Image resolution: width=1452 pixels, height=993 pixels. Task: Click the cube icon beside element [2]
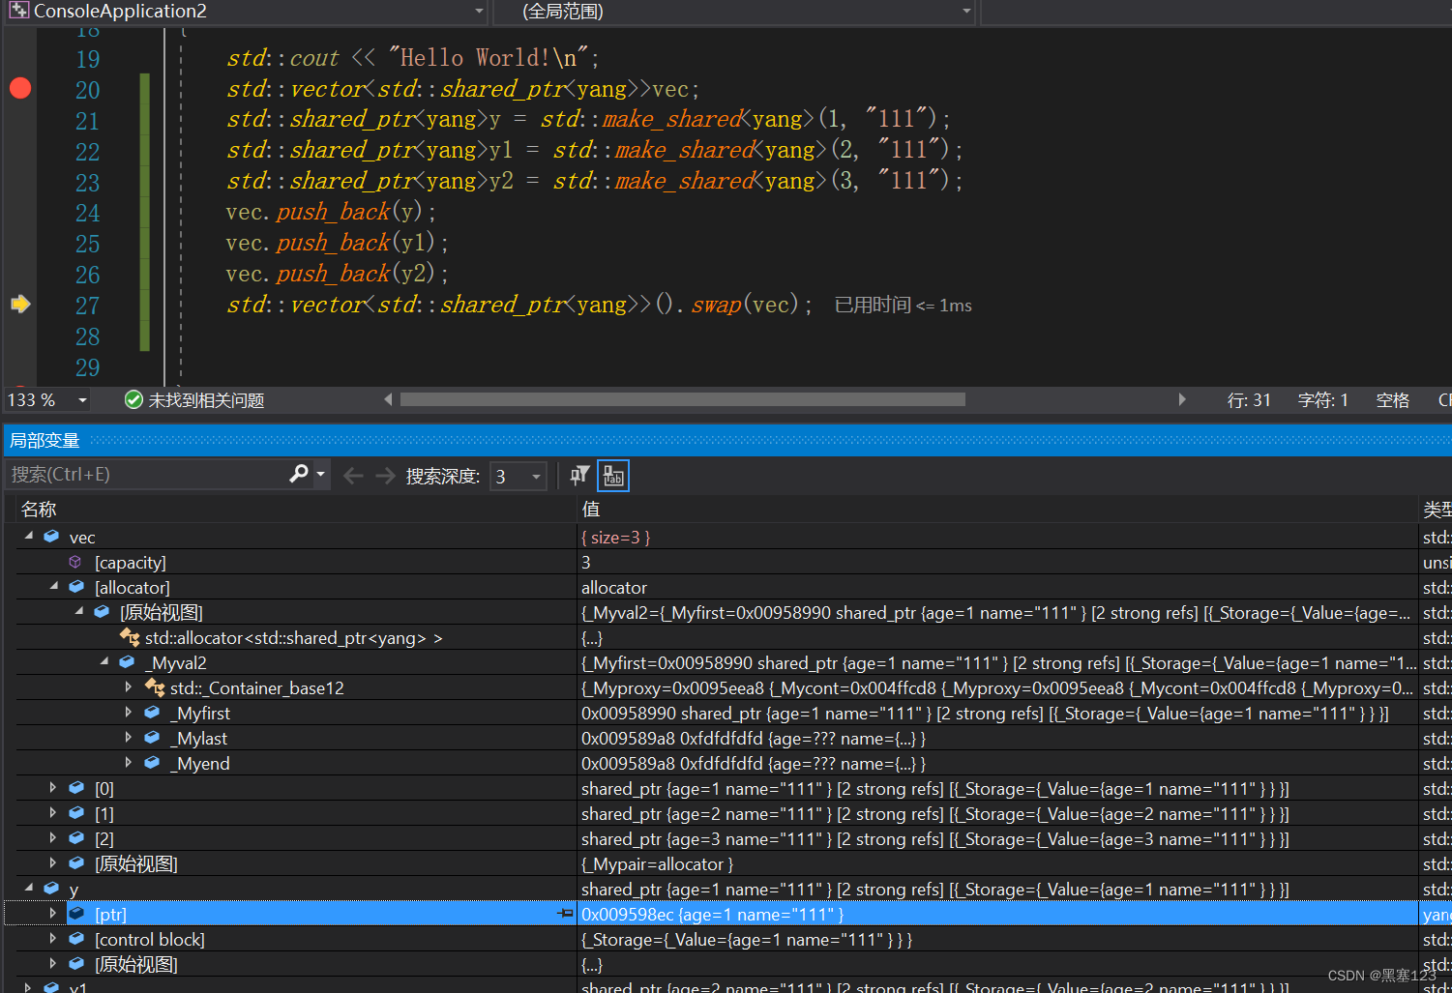pyautogui.click(x=76, y=838)
